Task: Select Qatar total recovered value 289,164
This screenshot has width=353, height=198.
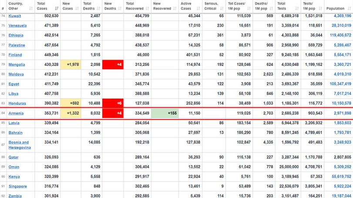Action: point(142,157)
